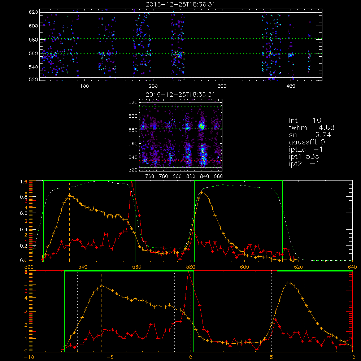Click x-axis label -10 of bottom plot
This screenshot has height=361, width=361.
(29, 357)
